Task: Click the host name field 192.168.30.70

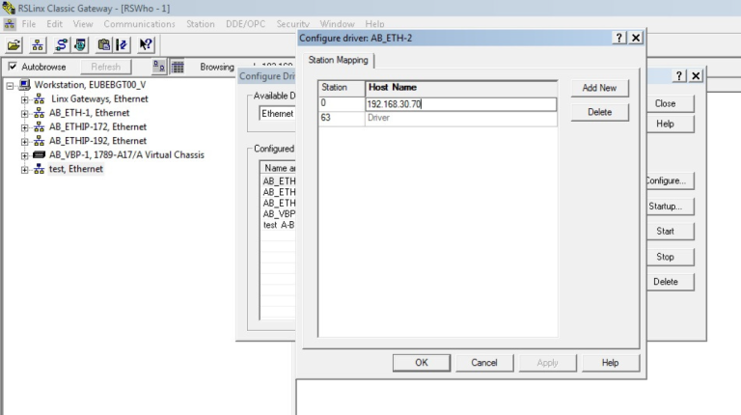Action: pos(461,104)
